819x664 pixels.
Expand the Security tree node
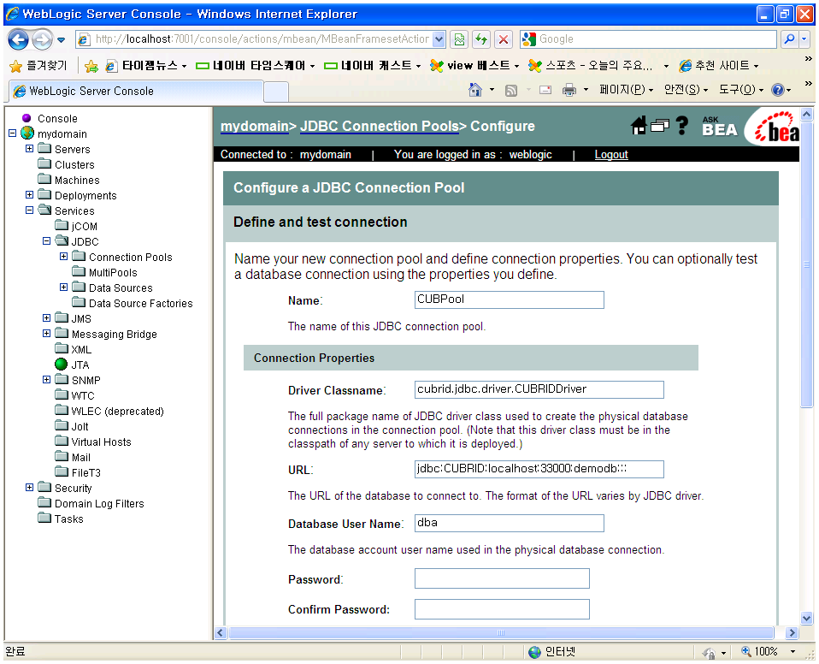30,487
